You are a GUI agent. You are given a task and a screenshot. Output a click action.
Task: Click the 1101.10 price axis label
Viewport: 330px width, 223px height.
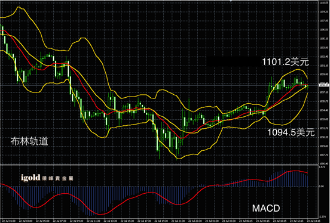[324, 66]
